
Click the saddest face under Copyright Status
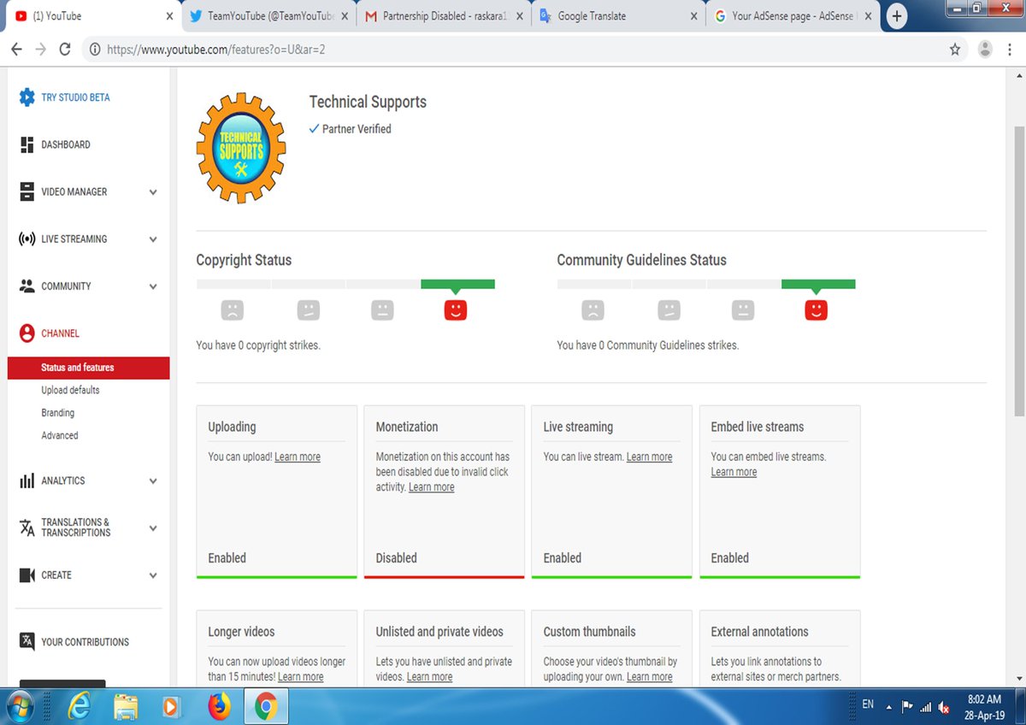tap(232, 309)
